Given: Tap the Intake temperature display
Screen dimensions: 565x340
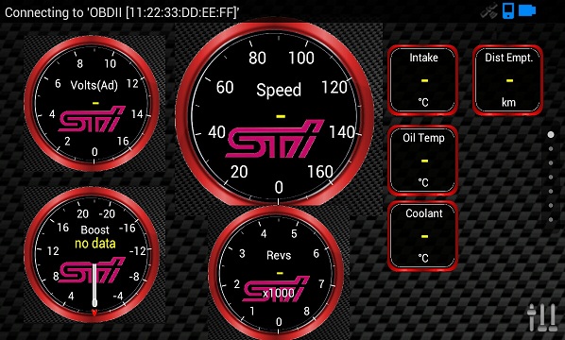Looking at the screenshot, I should pyautogui.click(x=422, y=80).
